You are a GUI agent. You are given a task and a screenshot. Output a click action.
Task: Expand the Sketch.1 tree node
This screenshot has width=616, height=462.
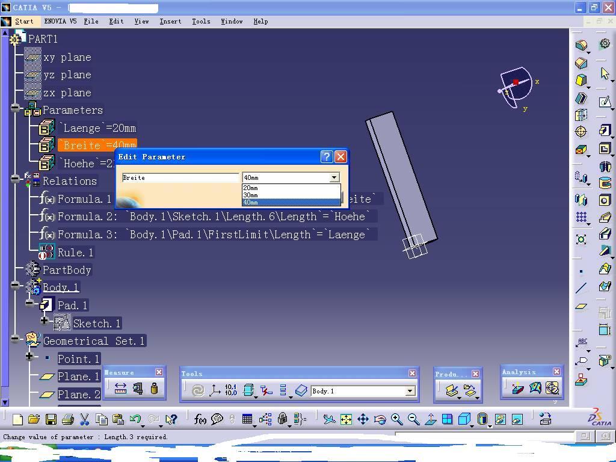45,321
